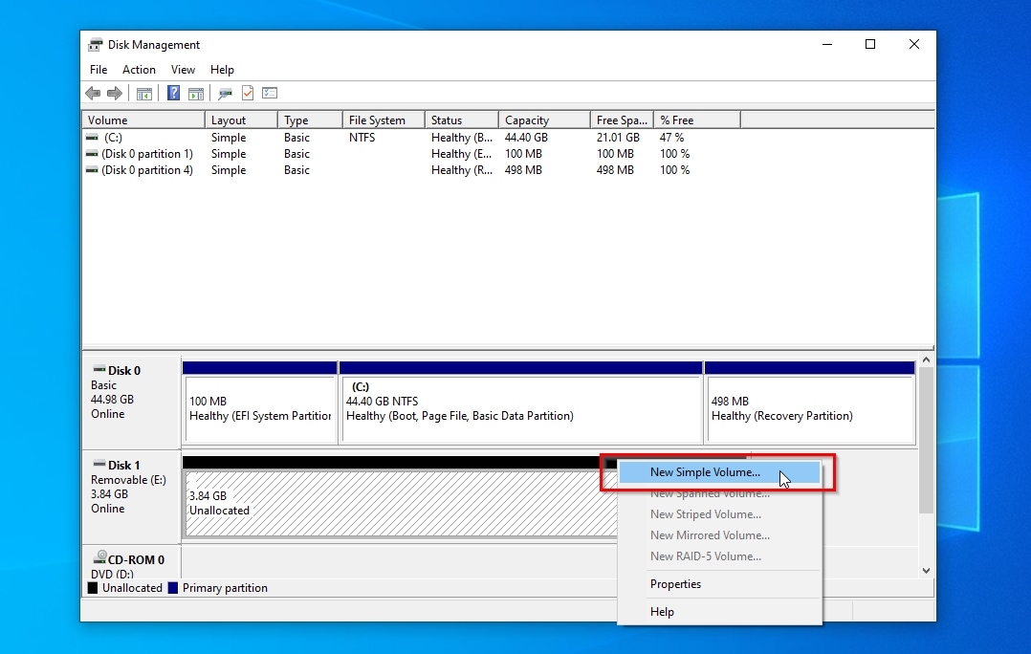Toggle the Show/Hide Console Tree toolbar icon
Viewport: 1031px width, 654px height.
click(x=144, y=94)
